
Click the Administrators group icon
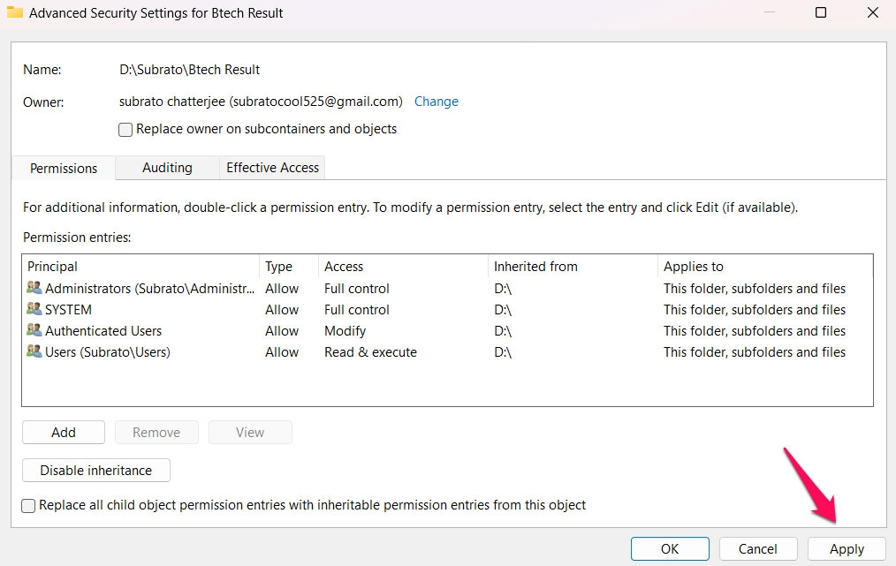(34, 288)
